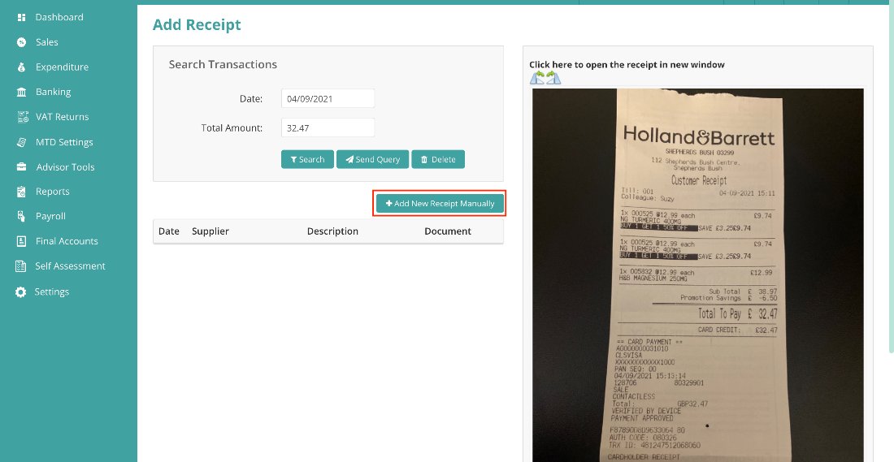The image size is (894, 462).
Task: Open the Banking menu item
Action: (53, 92)
